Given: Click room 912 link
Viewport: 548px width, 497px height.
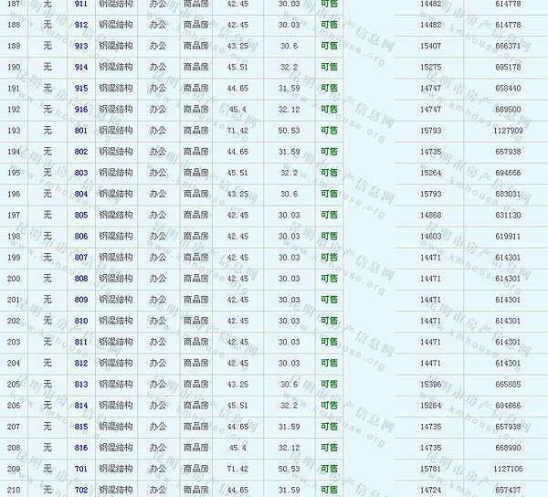Looking at the screenshot, I should [81, 25].
